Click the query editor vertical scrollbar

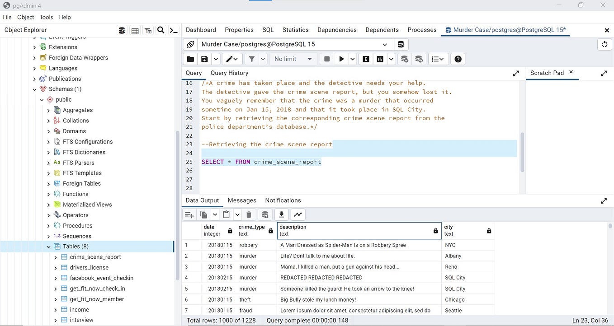click(x=522, y=152)
